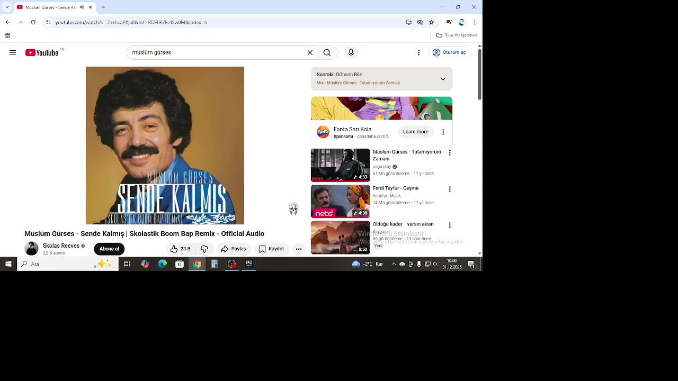This screenshot has width=678, height=381.
Task: Bookmark this page with star
Action: [431, 22]
